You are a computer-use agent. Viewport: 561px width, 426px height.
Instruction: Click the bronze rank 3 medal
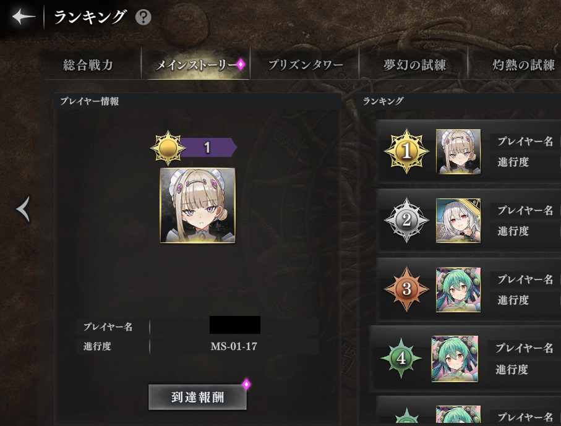click(x=406, y=289)
